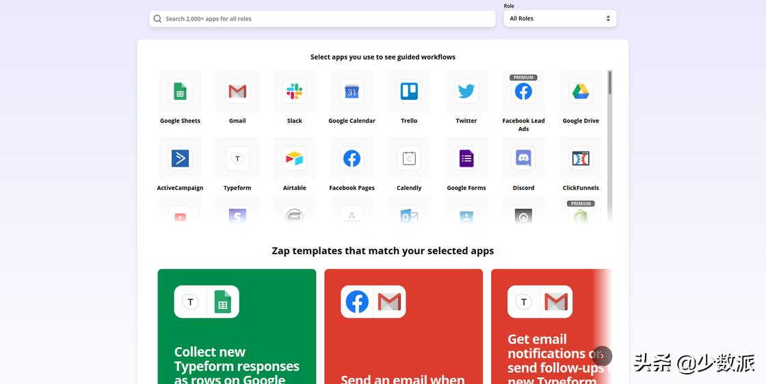Open the Get email notifications Typeform template
This screenshot has width=766, height=384.
551,327
